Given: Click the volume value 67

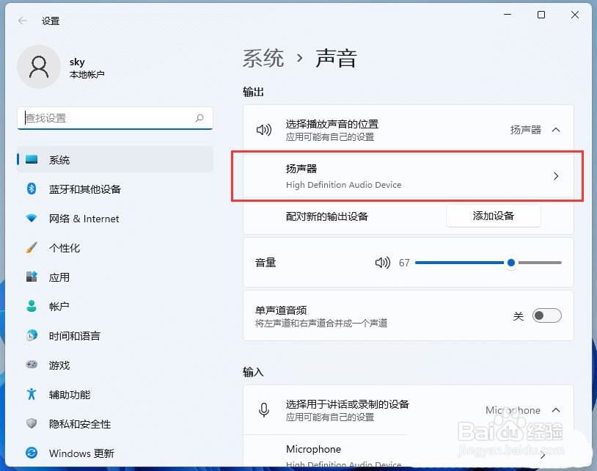Looking at the screenshot, I should pos(404,263).
